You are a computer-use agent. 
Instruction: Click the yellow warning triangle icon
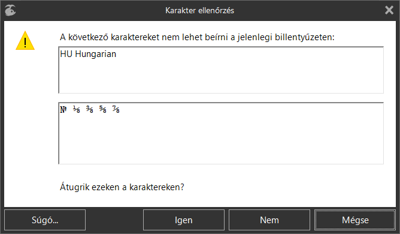click(25, 40)
